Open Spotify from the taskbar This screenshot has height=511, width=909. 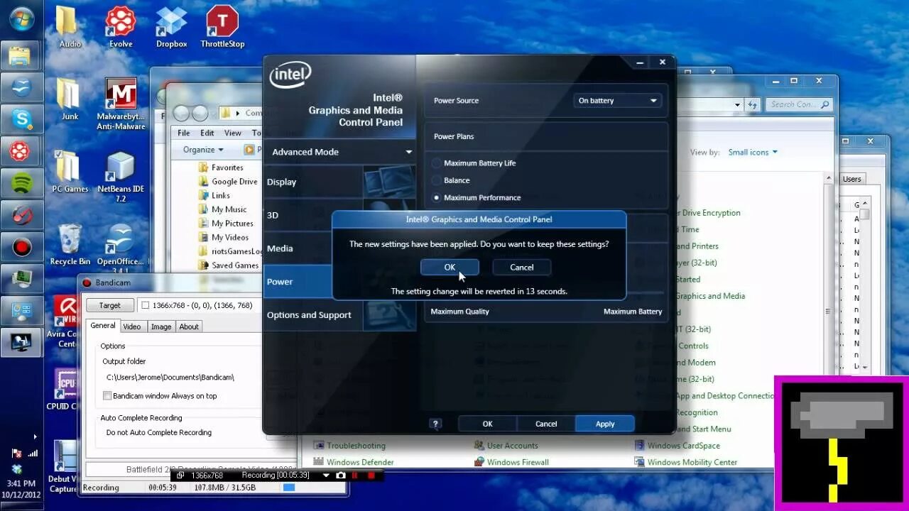pos(21,183)
